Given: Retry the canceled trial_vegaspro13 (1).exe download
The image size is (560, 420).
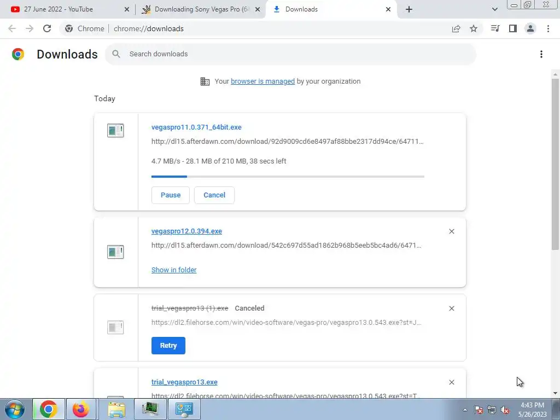Looking at the screenshot, I should pyautogui.click(x=168, y=346).
